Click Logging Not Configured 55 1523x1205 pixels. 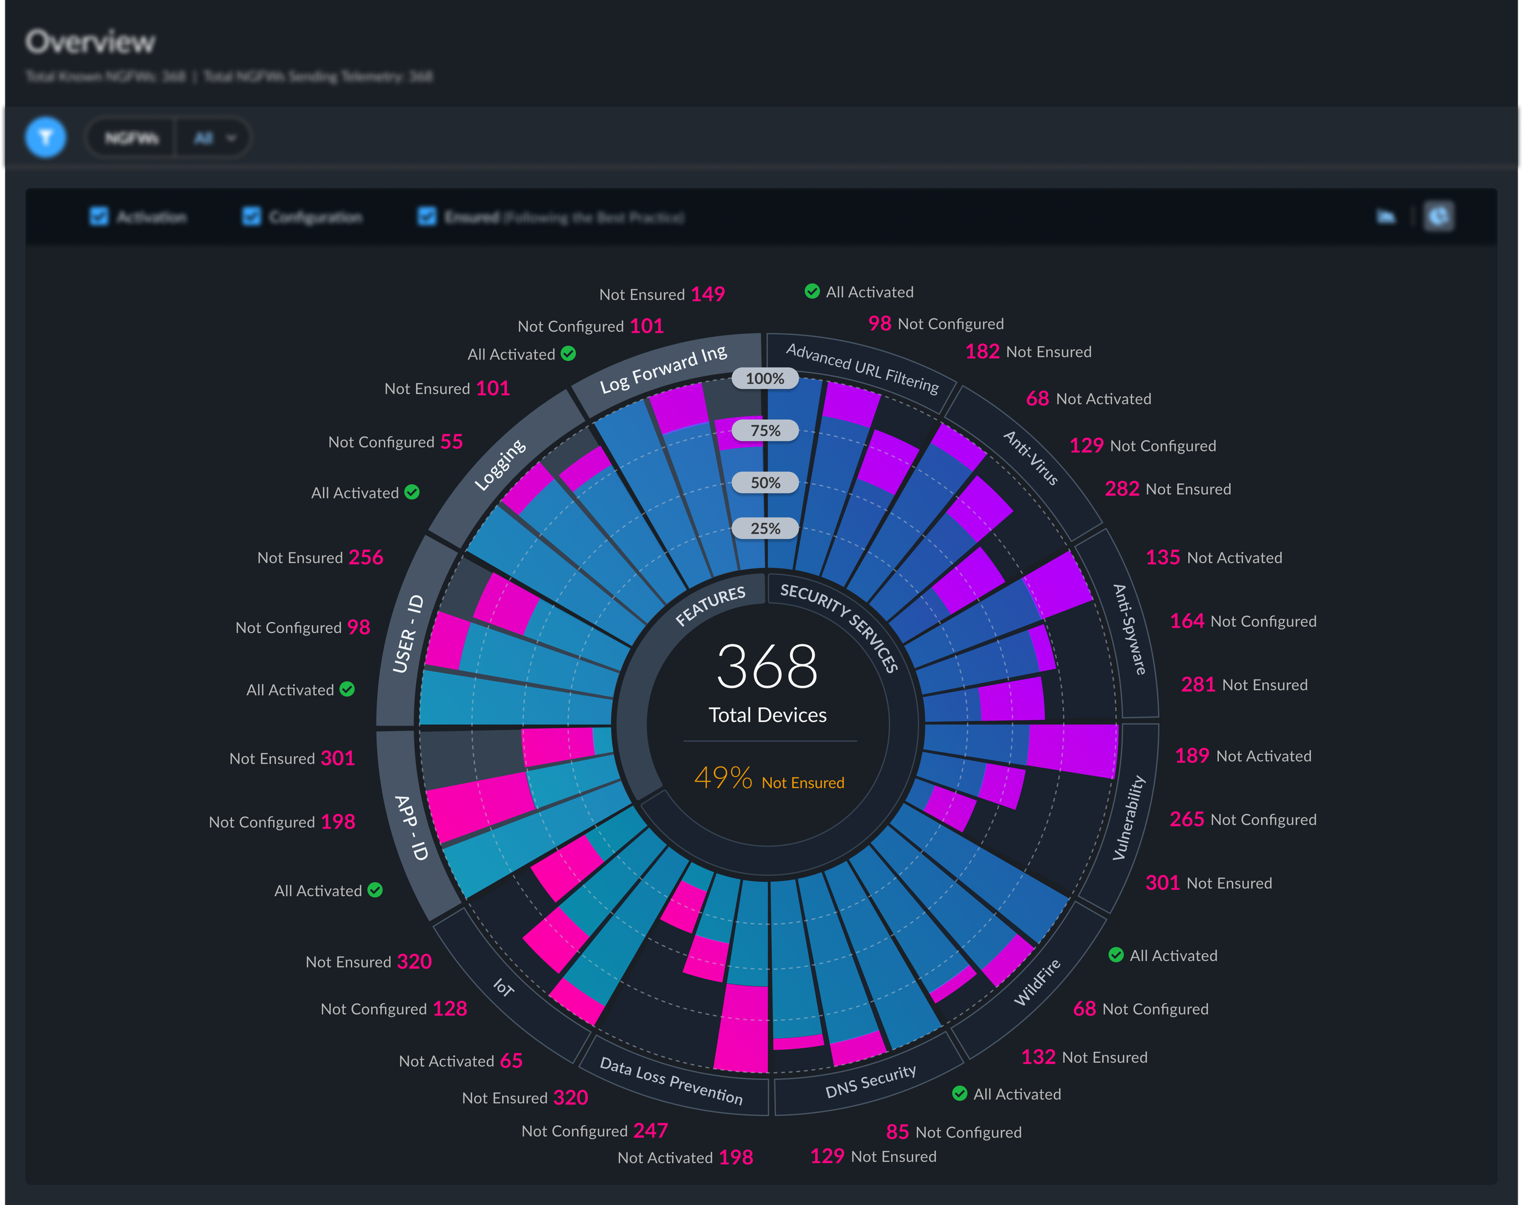[x=395, y=442]
